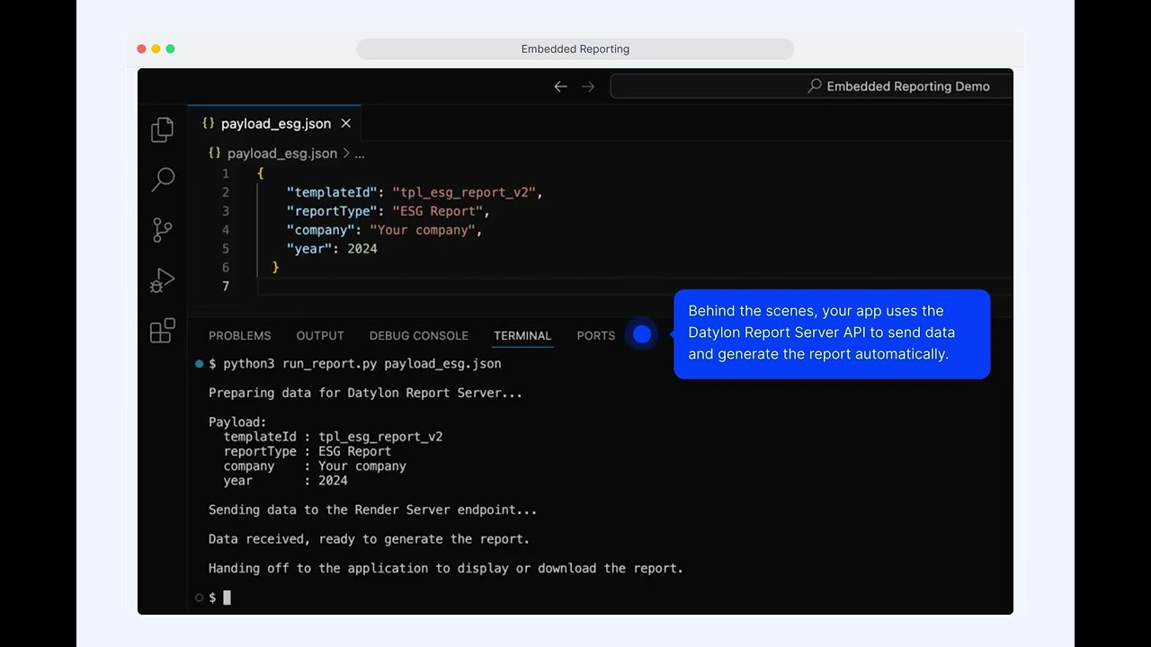The image size is (1151, 647).
Task: Click the blue command status dot in terminal
Action: (199, 364)
